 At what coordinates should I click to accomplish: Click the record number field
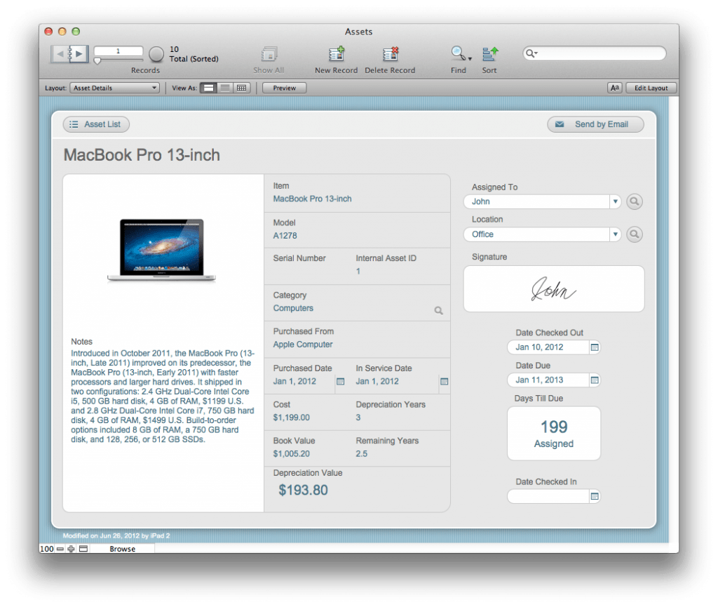click(118, 51)
